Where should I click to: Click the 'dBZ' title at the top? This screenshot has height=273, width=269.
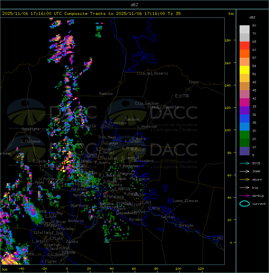(x=134, y=5)
